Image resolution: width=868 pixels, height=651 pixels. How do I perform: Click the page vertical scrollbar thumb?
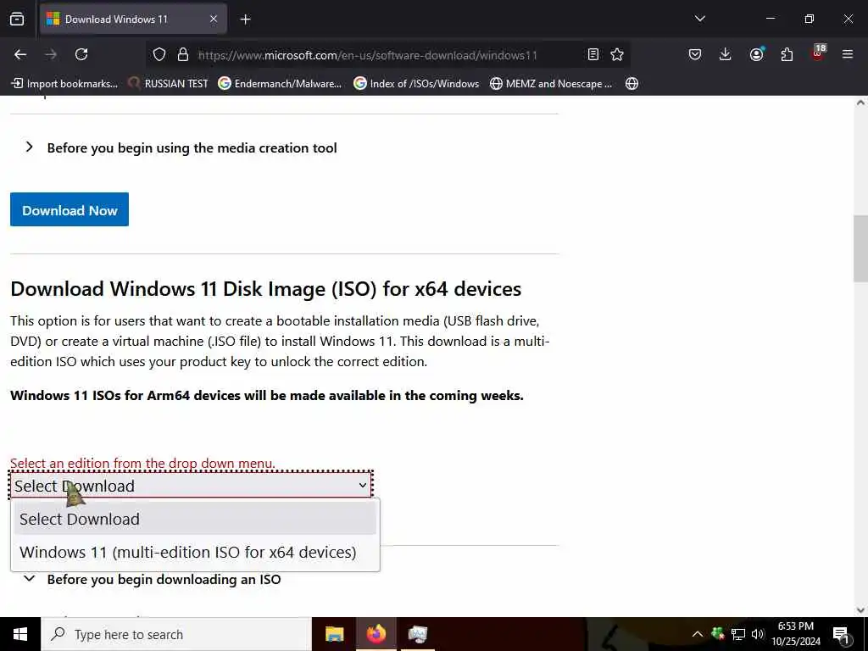click(x=860, y=248)
